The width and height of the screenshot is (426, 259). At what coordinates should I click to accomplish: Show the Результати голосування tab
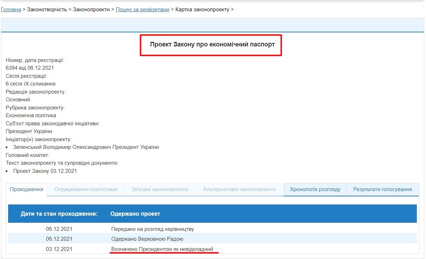[x=383, y=189]
